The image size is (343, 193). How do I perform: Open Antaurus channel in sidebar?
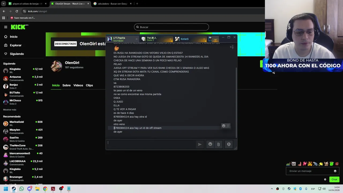(23, 78)
